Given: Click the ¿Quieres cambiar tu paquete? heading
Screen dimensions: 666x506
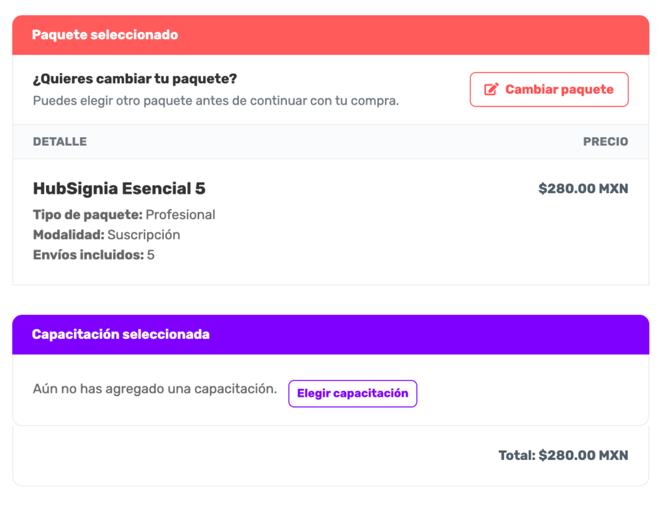Looking at the screenshot, I should click(x=135, y=79).
